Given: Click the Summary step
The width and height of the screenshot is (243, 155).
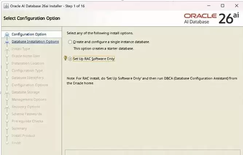Looking at the screenshot, I should [x=19, y=129].
